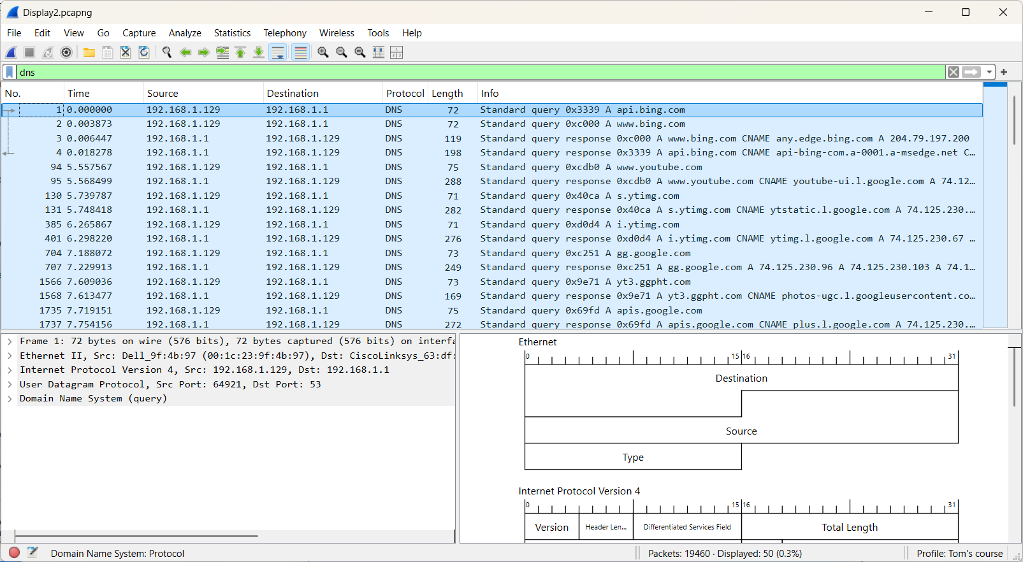The height and width of the screenshot is (562, 1023).
Task: Click go to specified packet icon
Action: [222, 52]
